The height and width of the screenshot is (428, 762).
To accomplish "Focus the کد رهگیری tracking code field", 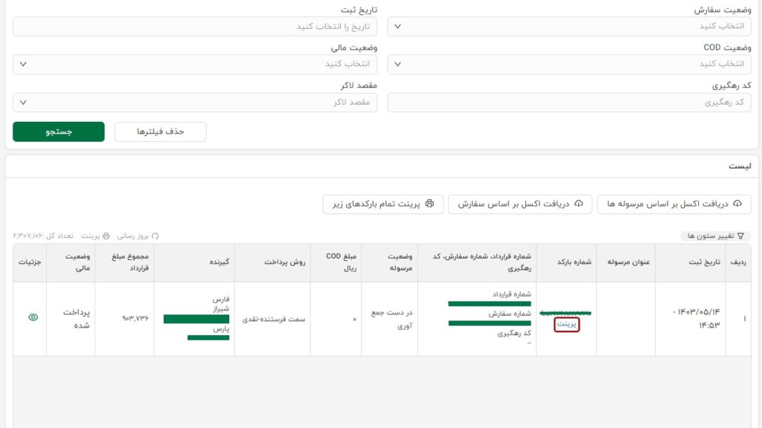I will pos(569,102).
